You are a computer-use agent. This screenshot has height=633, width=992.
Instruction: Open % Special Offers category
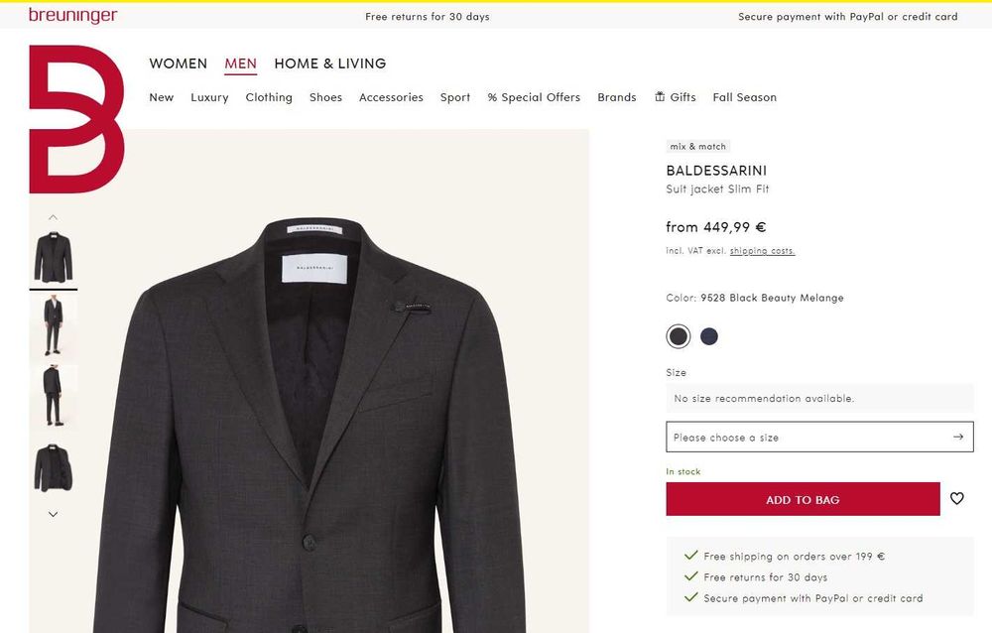click(534, 97)
